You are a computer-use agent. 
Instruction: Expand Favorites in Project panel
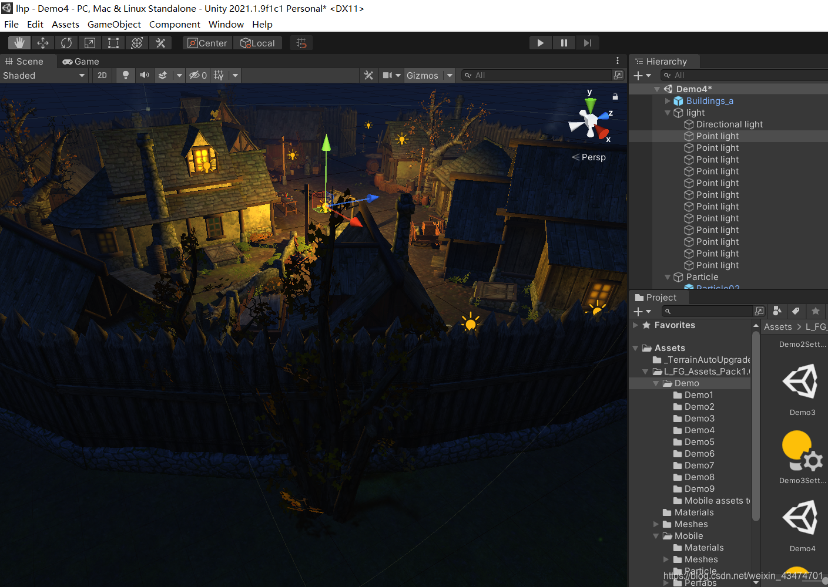click(636, 325)
